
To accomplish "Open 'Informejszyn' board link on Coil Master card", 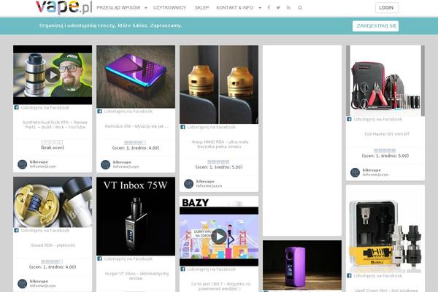I will pos(375,174).
